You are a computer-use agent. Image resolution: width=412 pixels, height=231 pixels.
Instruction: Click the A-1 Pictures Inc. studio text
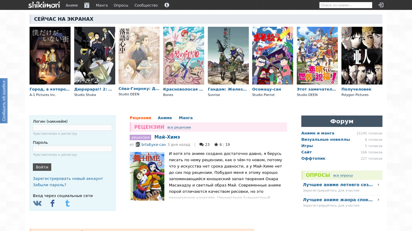coord(43,95)
